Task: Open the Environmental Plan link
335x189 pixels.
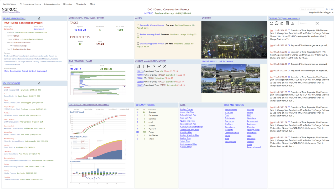Action: [x=188, y=144]
